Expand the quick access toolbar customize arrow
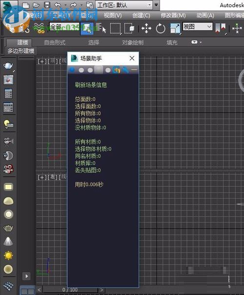This screenshot has height=295, width=244. click(156, 5)
